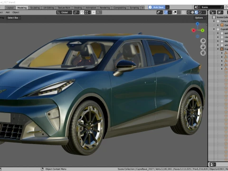Click the green Y axis gizmo handle

coord(202,30)
